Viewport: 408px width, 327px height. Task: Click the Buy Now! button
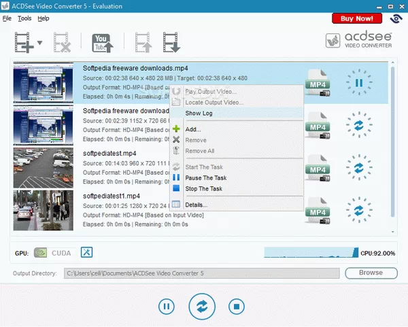pyautogui.click(x=357, y=18)
